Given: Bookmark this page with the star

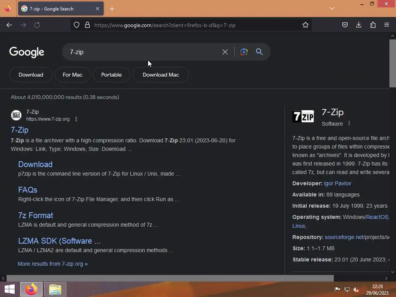Looking at the screenshot, I should pos(306,25).
